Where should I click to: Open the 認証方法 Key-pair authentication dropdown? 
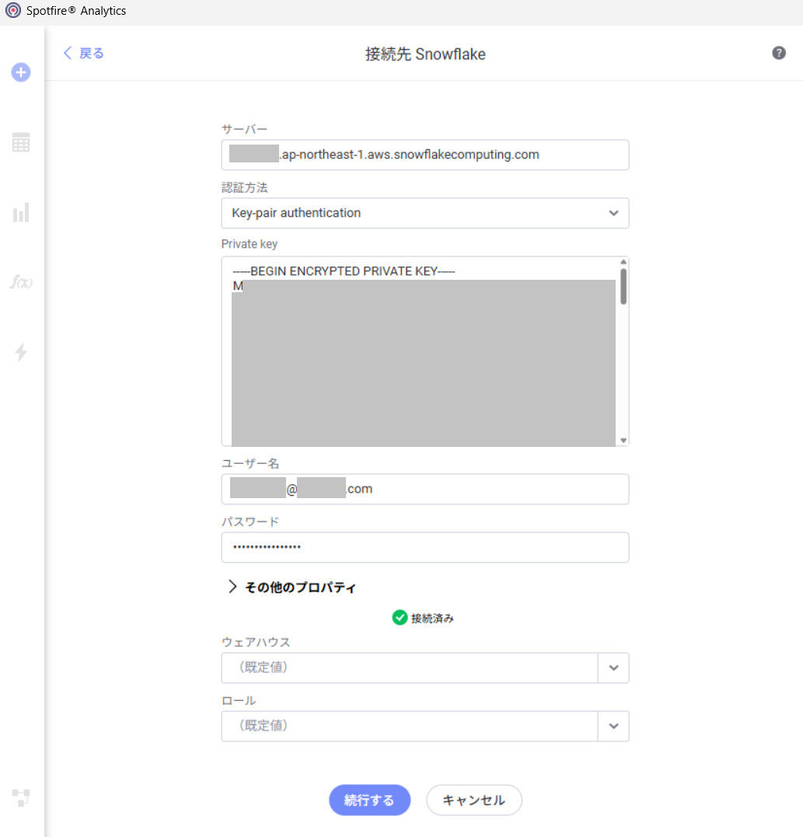click(425, 213)
